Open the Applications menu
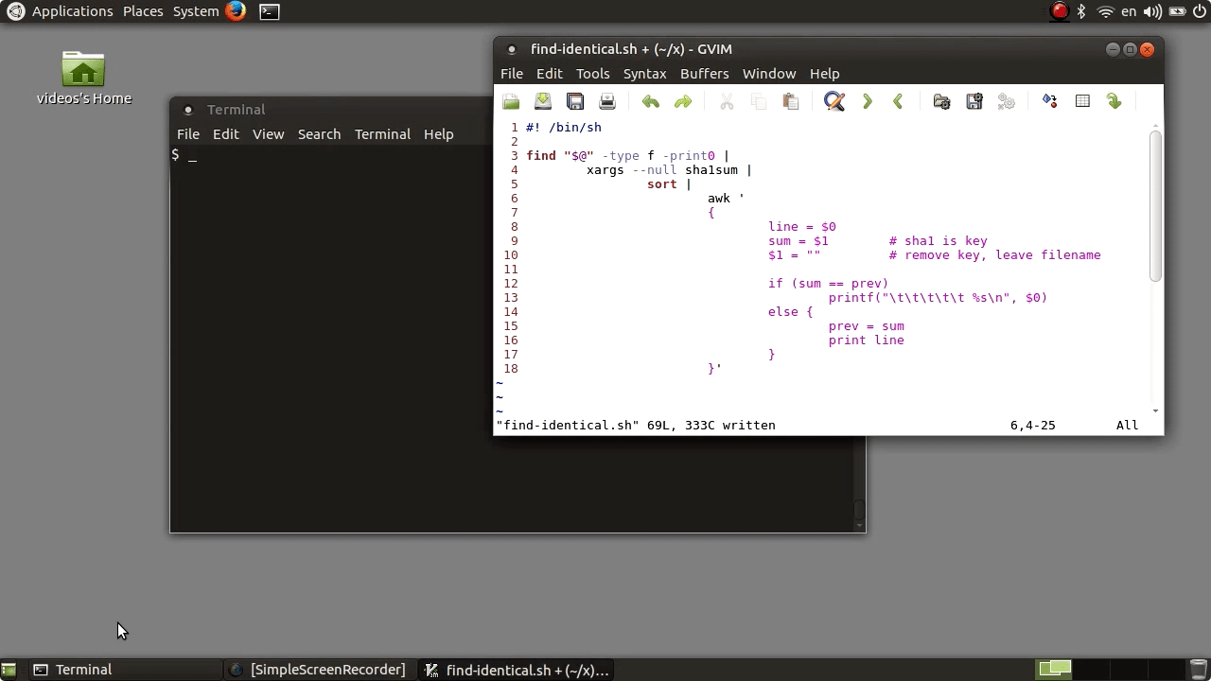Viewport: 1211px width, 681px height. pos(72,10)
